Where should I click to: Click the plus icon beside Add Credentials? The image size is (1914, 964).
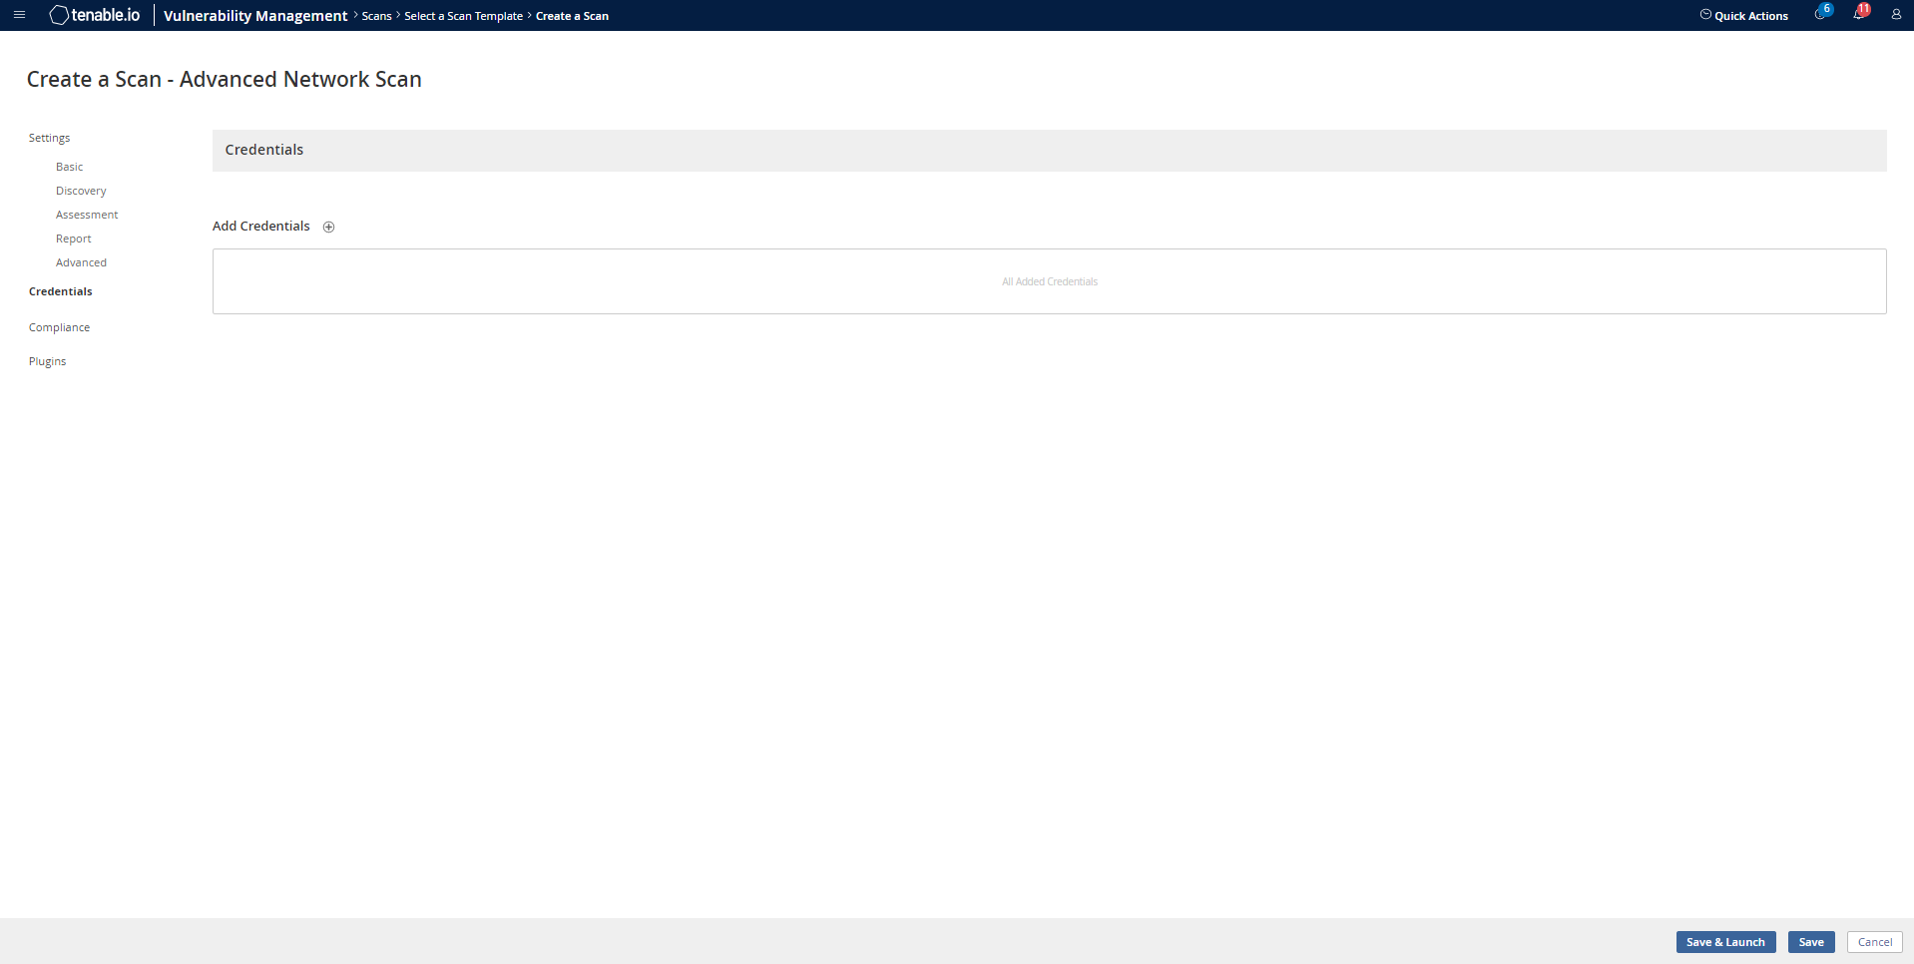coord(328,227)
